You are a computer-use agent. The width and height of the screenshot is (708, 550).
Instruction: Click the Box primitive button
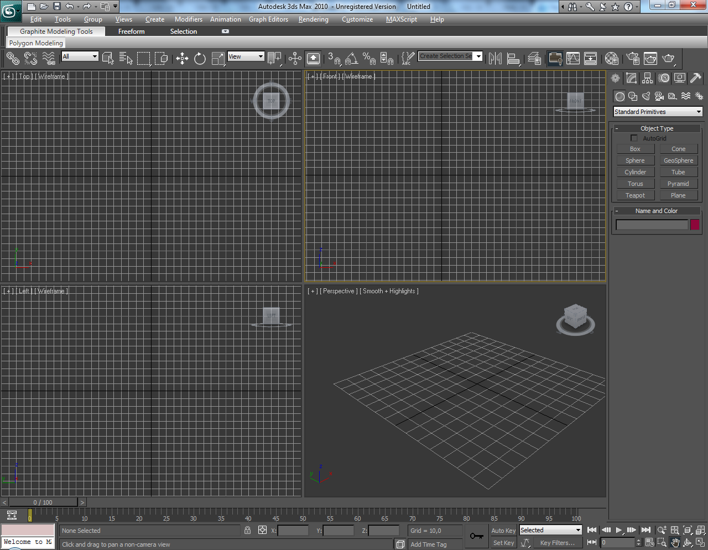click(635, 149)
